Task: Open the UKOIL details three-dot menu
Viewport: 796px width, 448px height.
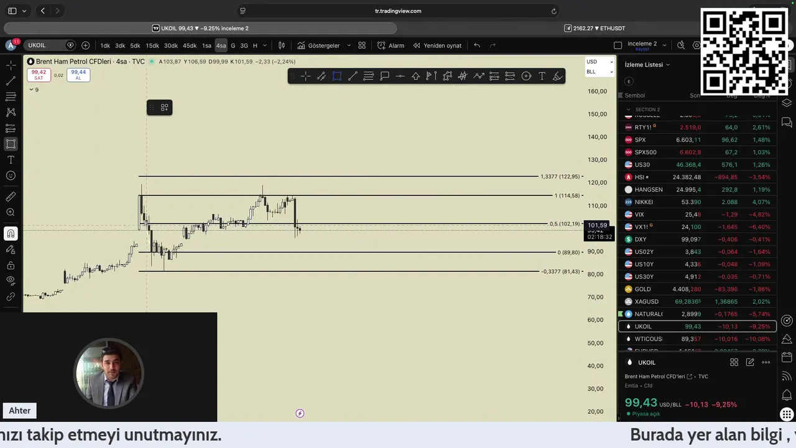Action: pyautogui.click(x=766, y=362)
